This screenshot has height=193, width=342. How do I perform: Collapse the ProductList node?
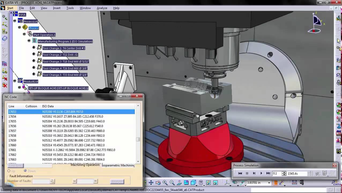15,81
